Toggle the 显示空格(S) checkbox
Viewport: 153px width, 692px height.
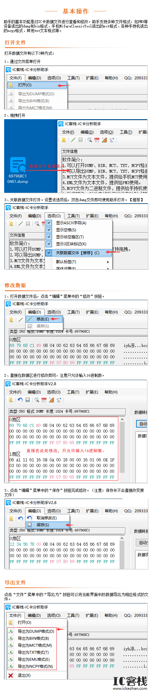tap(49, 230)
